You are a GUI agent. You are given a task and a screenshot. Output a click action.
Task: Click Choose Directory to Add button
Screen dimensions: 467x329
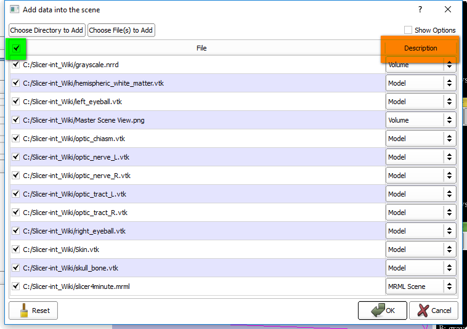click(x=47, y=30)
